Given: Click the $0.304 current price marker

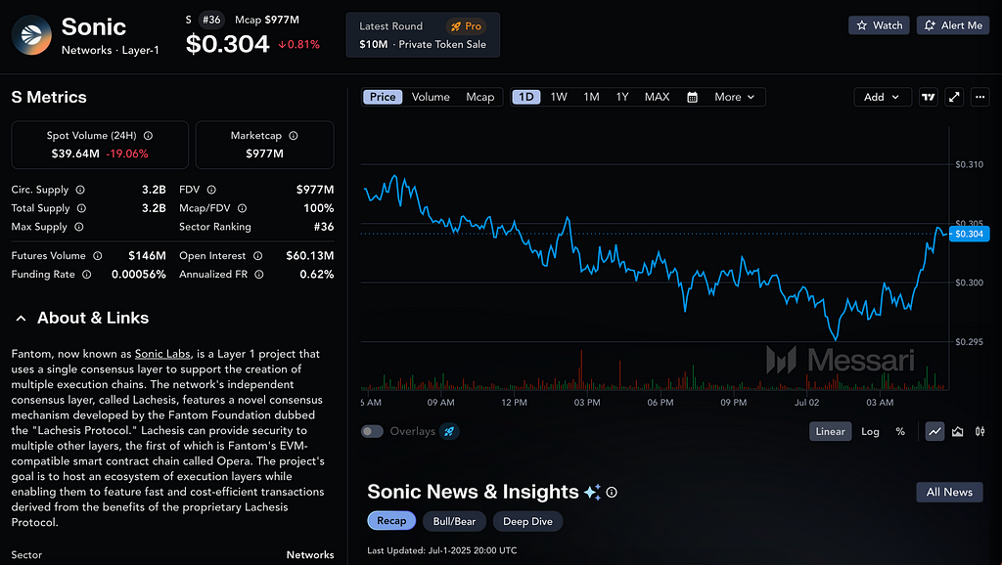Looking at the screenshot, I should [x=970, y=234].
